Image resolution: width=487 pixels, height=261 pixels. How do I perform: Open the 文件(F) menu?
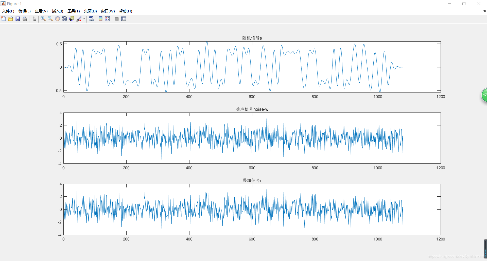[8, 11]
